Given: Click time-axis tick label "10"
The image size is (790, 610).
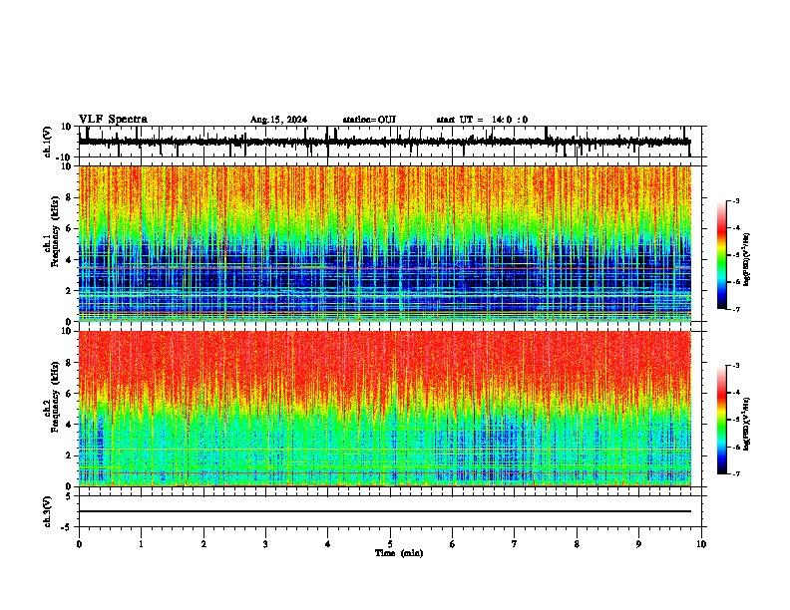Looking at the screenshot, I should [x=701, y=544].
